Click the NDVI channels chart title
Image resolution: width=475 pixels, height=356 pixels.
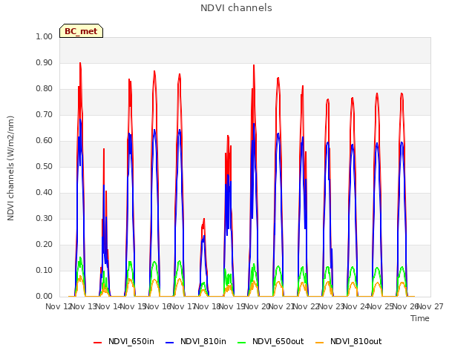tap(236, 8)
